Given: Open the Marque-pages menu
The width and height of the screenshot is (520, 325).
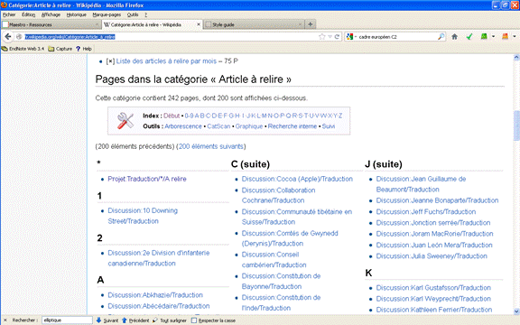Looking at the screenshot, I should click(107, 14).
